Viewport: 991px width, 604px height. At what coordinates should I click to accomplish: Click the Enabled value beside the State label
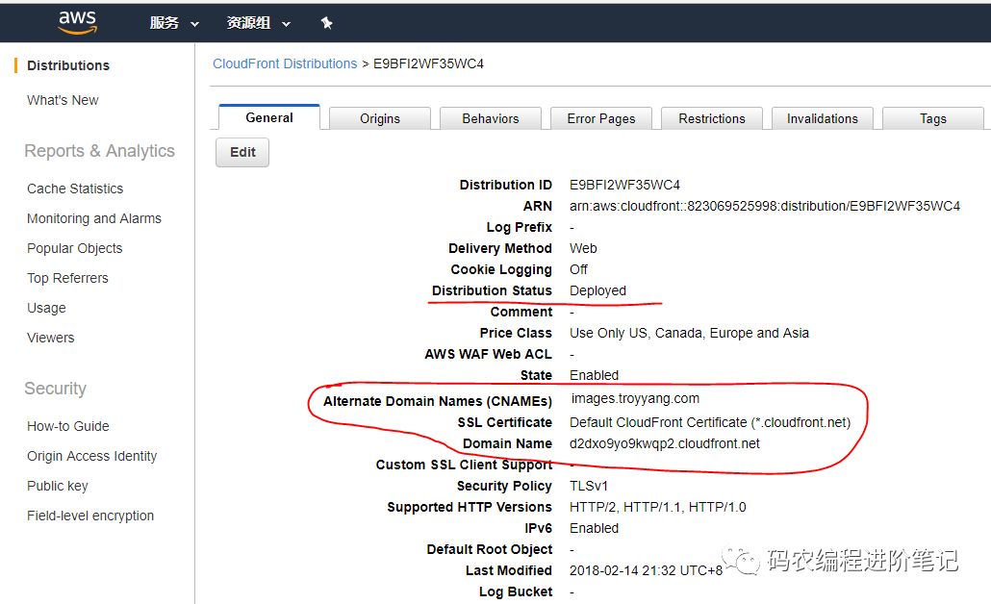coord(594,375)
